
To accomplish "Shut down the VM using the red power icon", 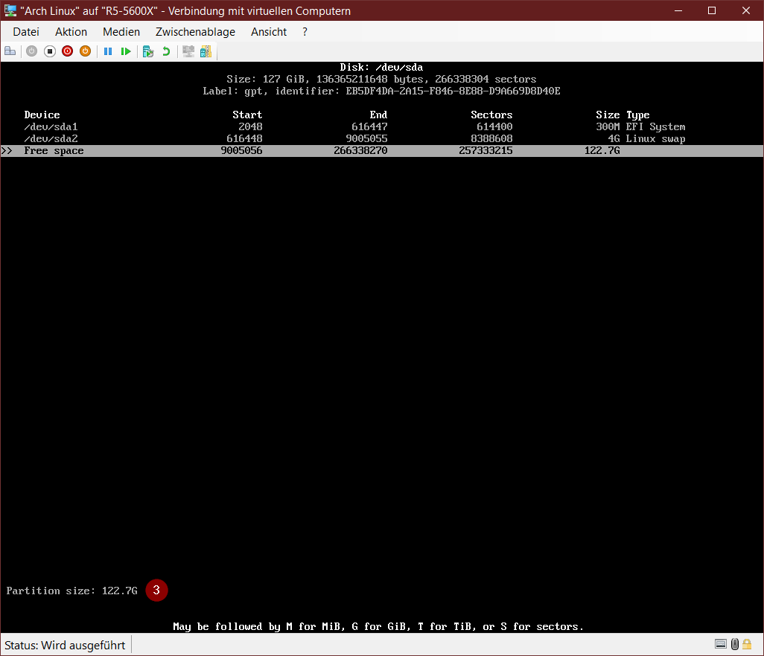I will [68, 51].
